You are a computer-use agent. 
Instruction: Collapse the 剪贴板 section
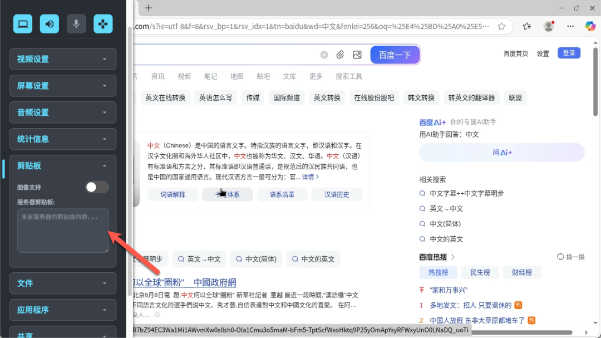pos(63,166)
